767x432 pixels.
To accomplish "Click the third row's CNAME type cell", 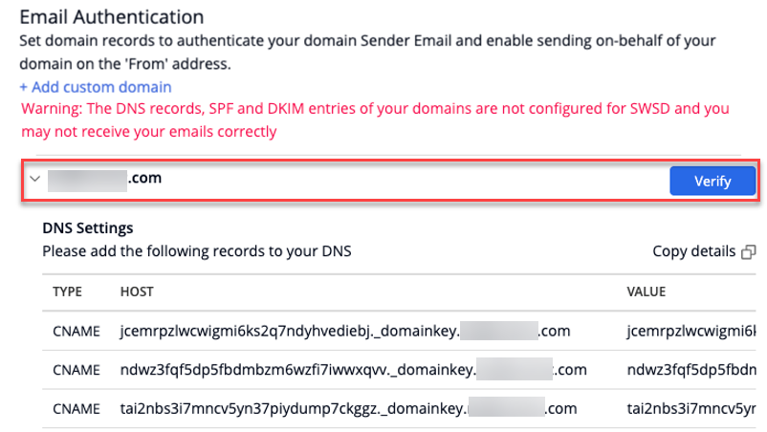I will (x=76, y=409).
